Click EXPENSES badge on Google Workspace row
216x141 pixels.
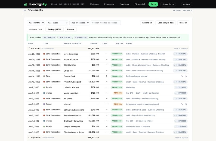coord(181,127)
